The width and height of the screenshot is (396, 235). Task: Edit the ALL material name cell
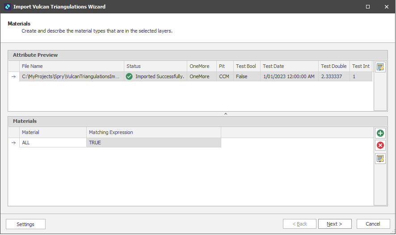coord(53,143)
